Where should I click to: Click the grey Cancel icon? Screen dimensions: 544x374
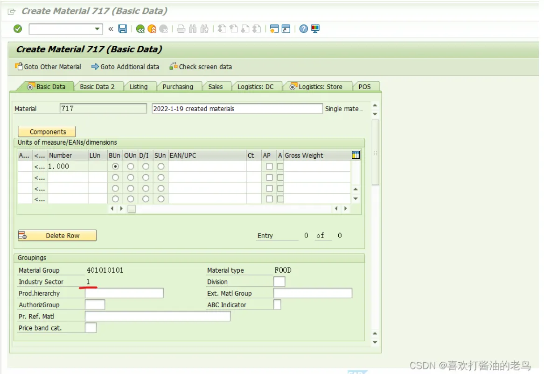(x=163, y=29)
